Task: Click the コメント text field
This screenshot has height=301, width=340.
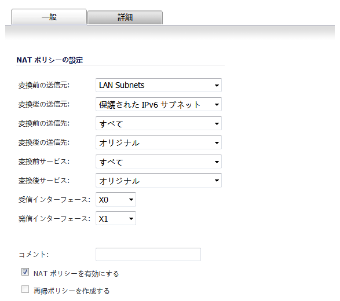Action: click(148, 254)
